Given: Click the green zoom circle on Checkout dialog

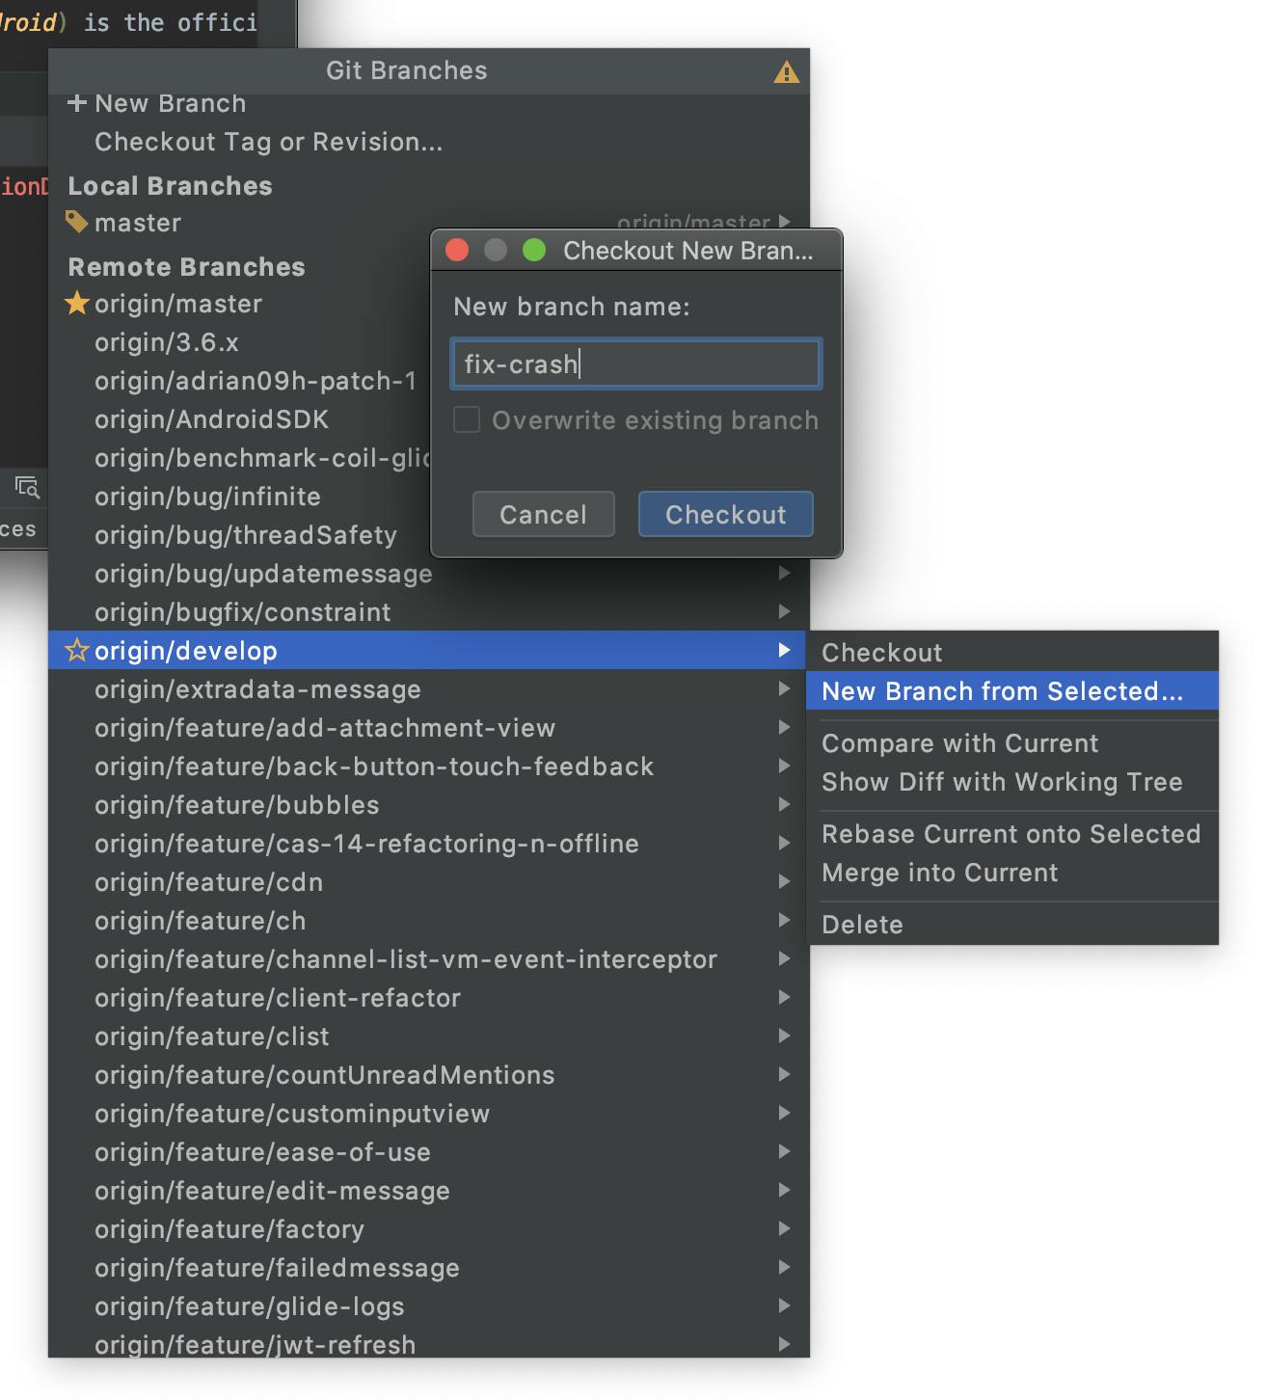Looking at the screenshot, I should [534, 251].
